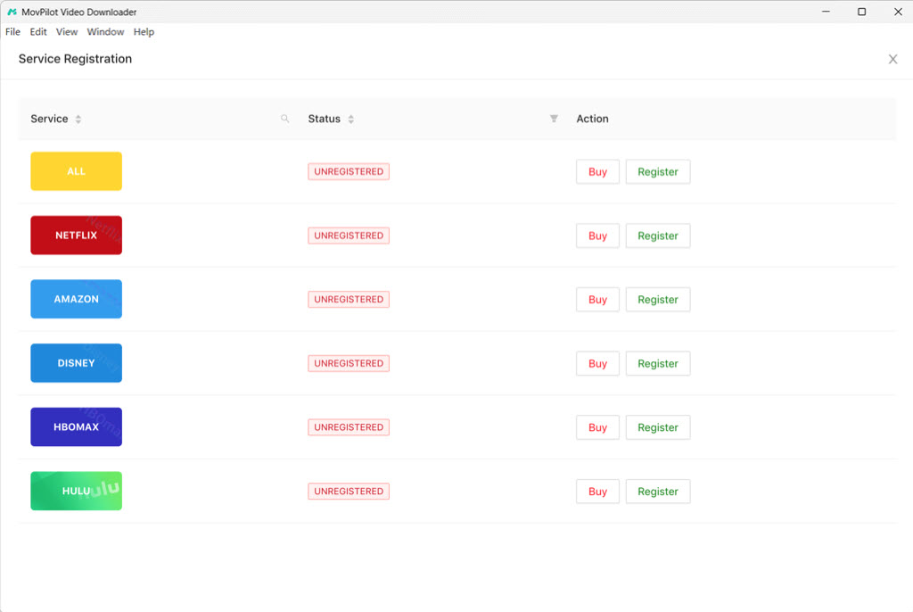Image resolution: width=913 pixels, height=612 pixels.
Task: Click the search icon in Service column
Action: point(285,119)
